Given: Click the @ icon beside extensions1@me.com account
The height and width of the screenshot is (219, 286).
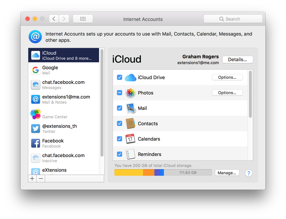Looking at the screenshot, I should point(35,99).
